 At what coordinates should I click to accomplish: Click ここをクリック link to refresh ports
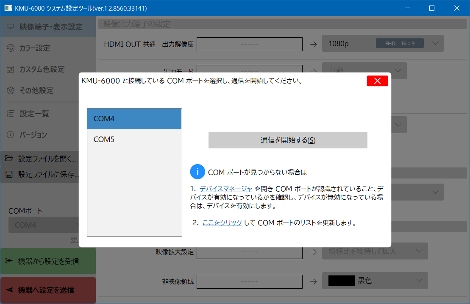point(222,223)
